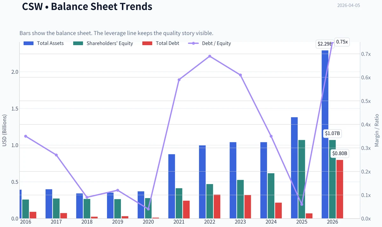Click the 2024 Shareholders' Equity green bar

point(271,196)
